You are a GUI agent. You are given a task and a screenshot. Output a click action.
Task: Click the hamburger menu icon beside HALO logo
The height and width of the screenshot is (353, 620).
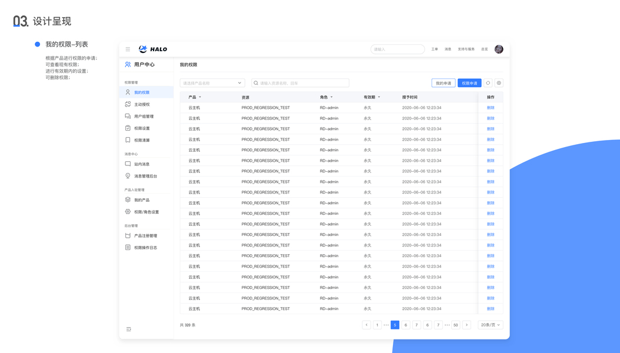(x=128, y=49)
